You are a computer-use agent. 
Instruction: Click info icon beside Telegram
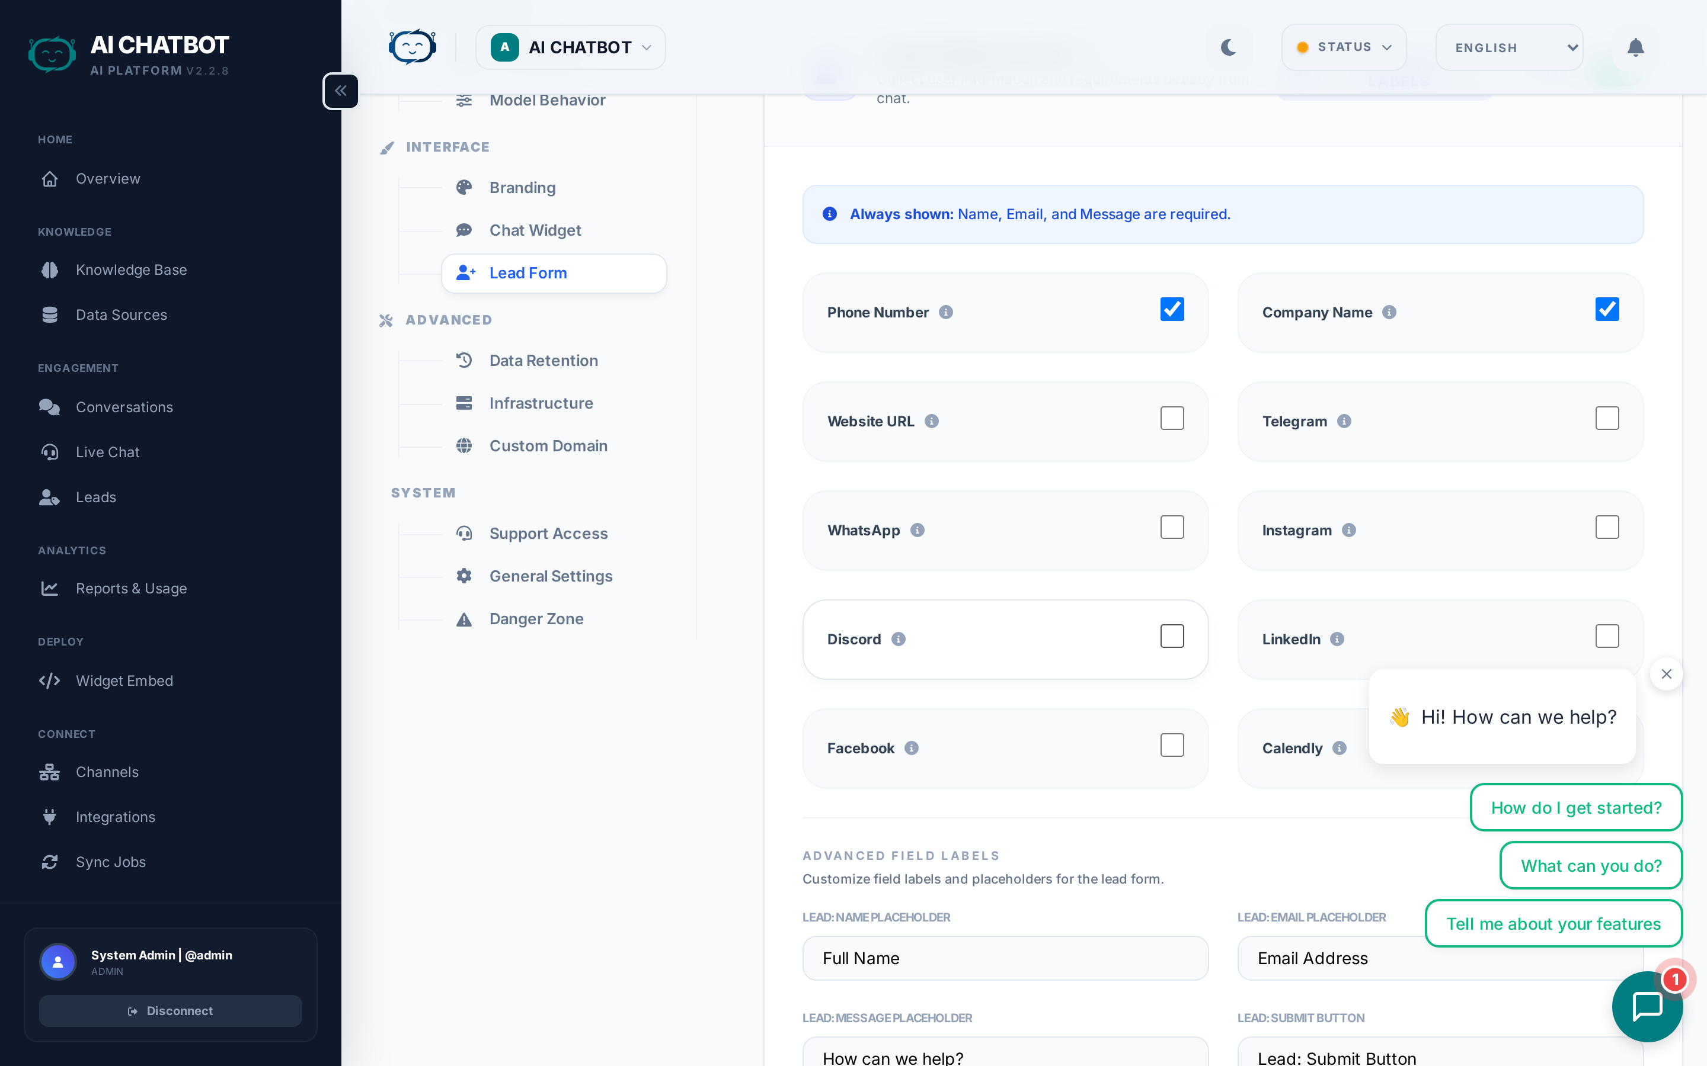coord(1344,421)
